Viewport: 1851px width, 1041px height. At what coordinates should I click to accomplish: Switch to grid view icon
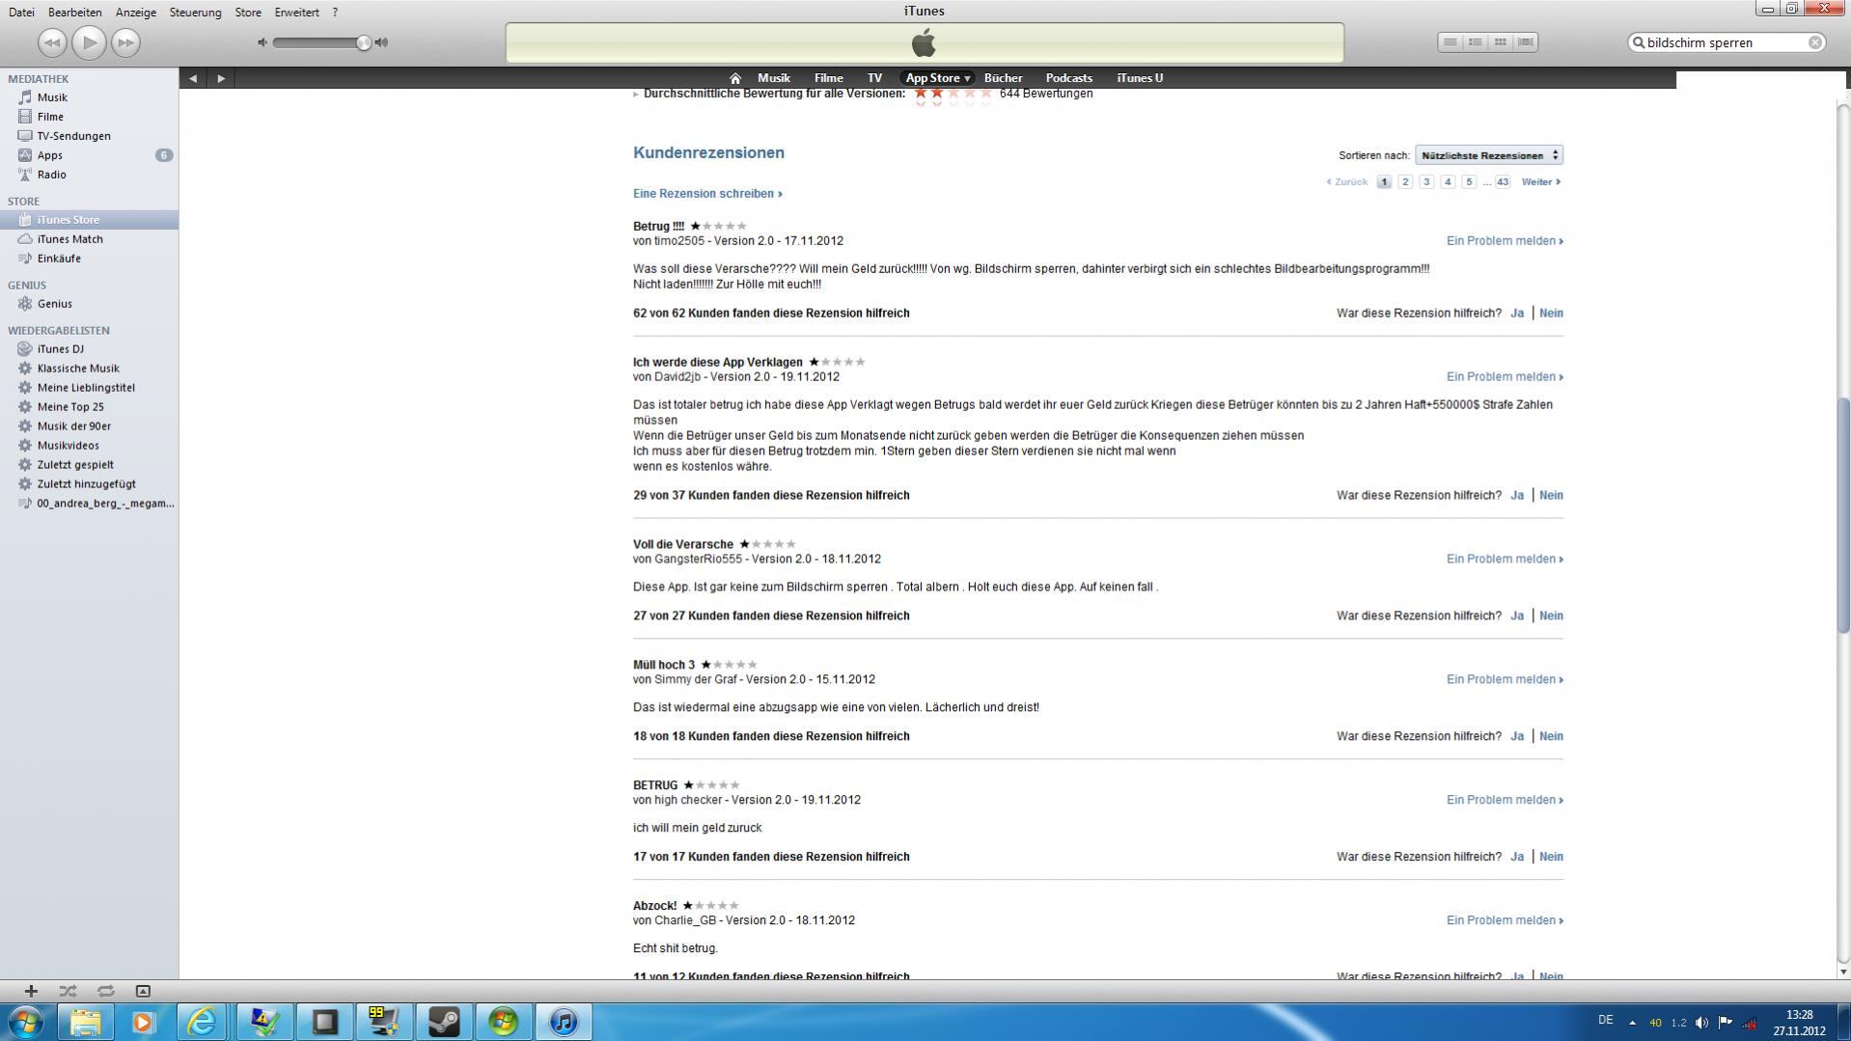click(1500, 42)
